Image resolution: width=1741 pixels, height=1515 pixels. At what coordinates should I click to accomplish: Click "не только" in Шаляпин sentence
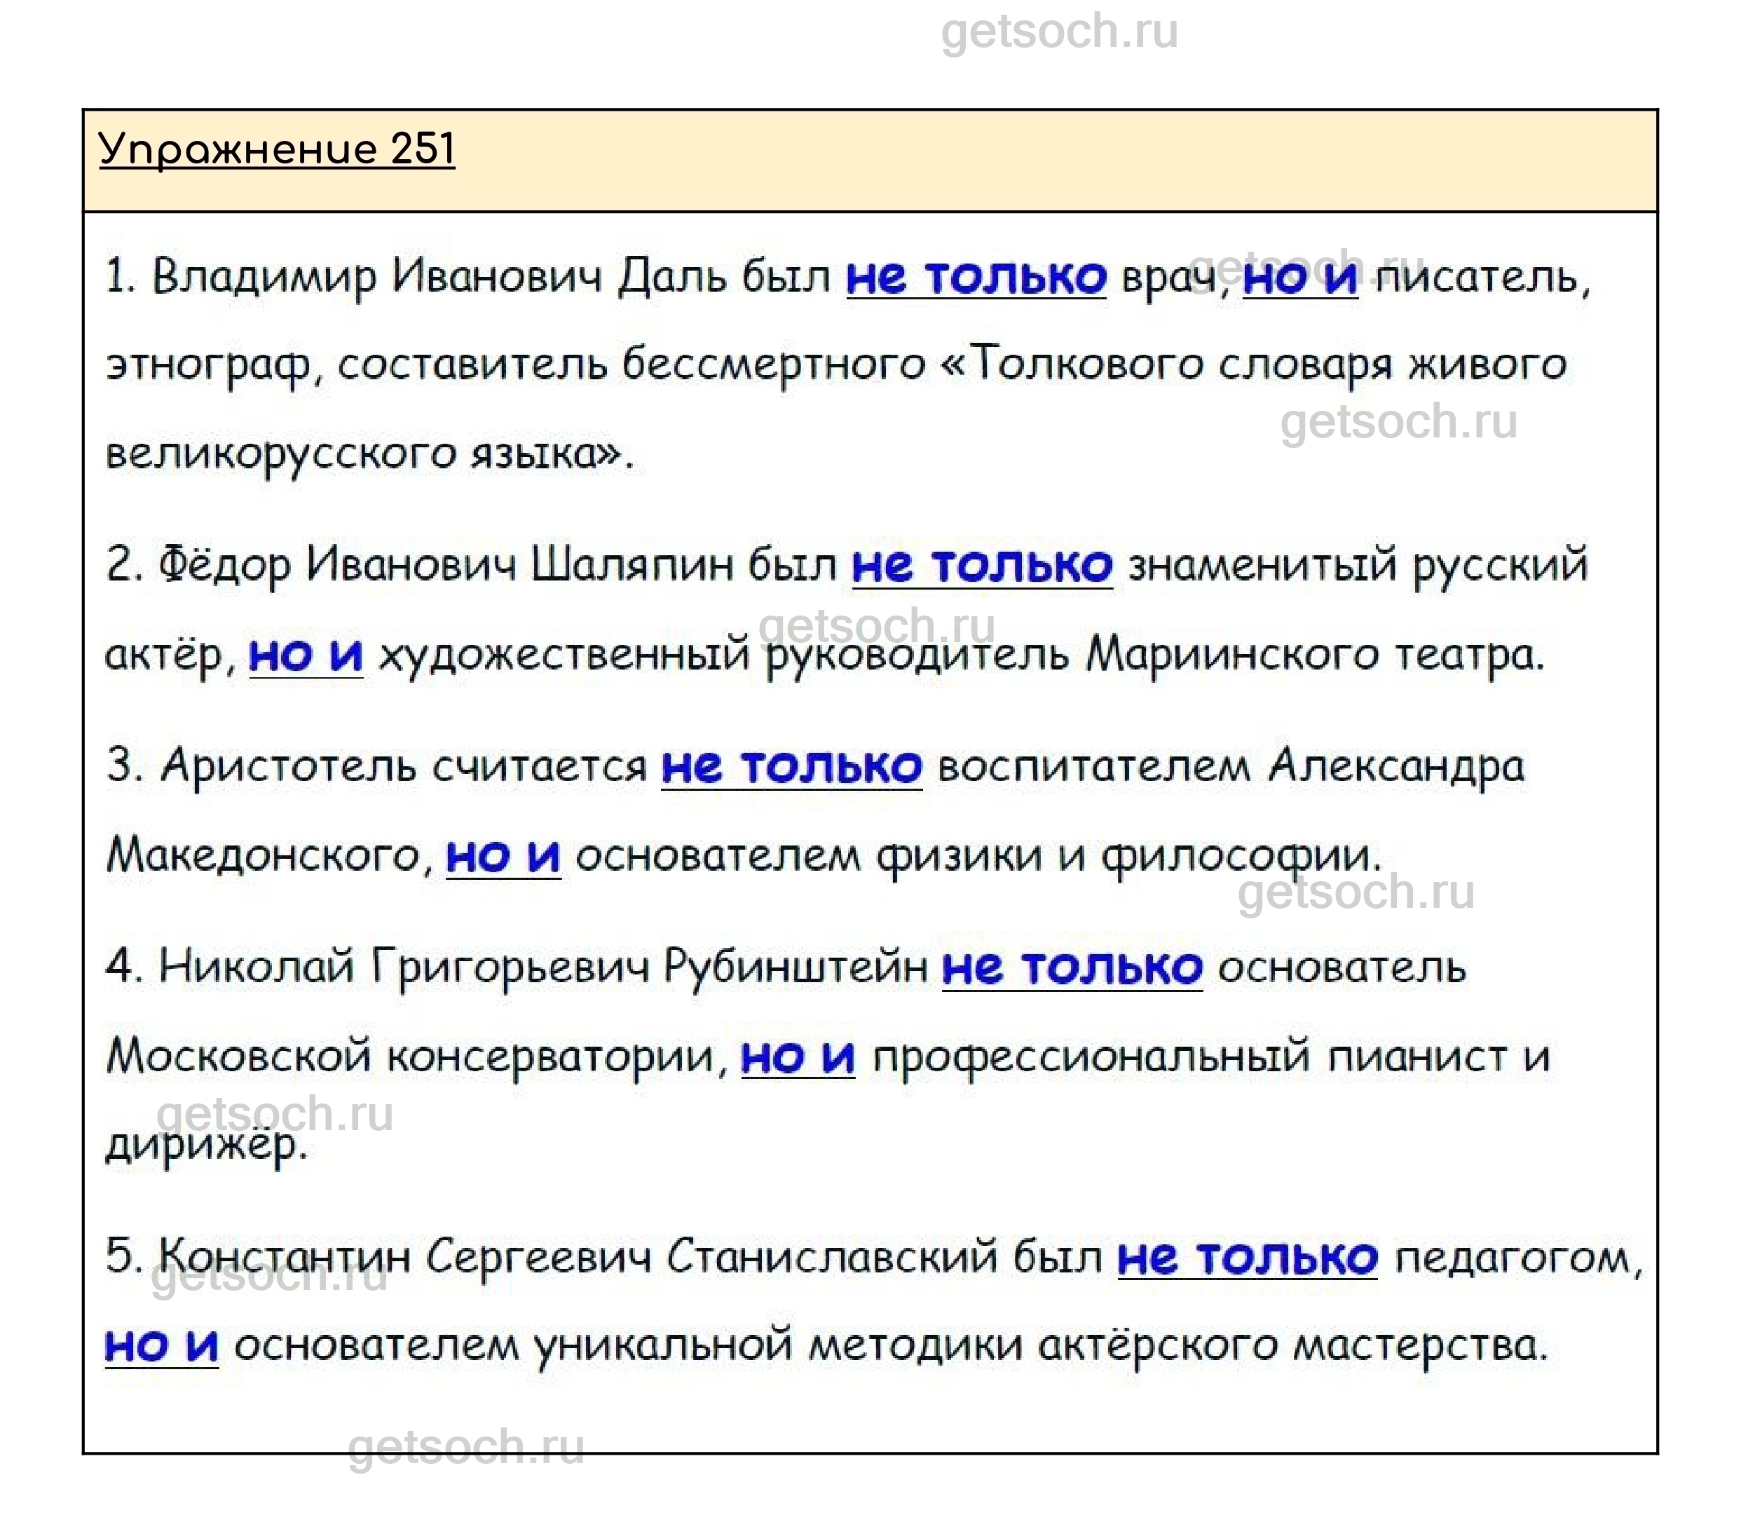coord(982,565)
